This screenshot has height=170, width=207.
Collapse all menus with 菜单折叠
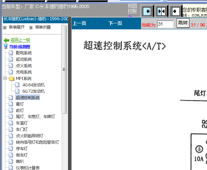(43, 27)
